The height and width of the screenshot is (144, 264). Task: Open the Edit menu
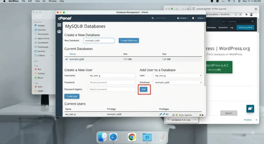coord(30,1)
